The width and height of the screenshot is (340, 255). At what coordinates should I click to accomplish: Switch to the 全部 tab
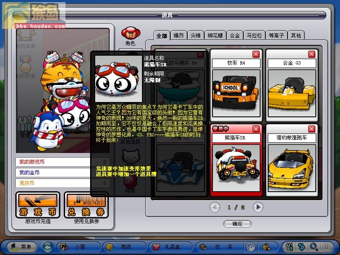click(162, 36)
